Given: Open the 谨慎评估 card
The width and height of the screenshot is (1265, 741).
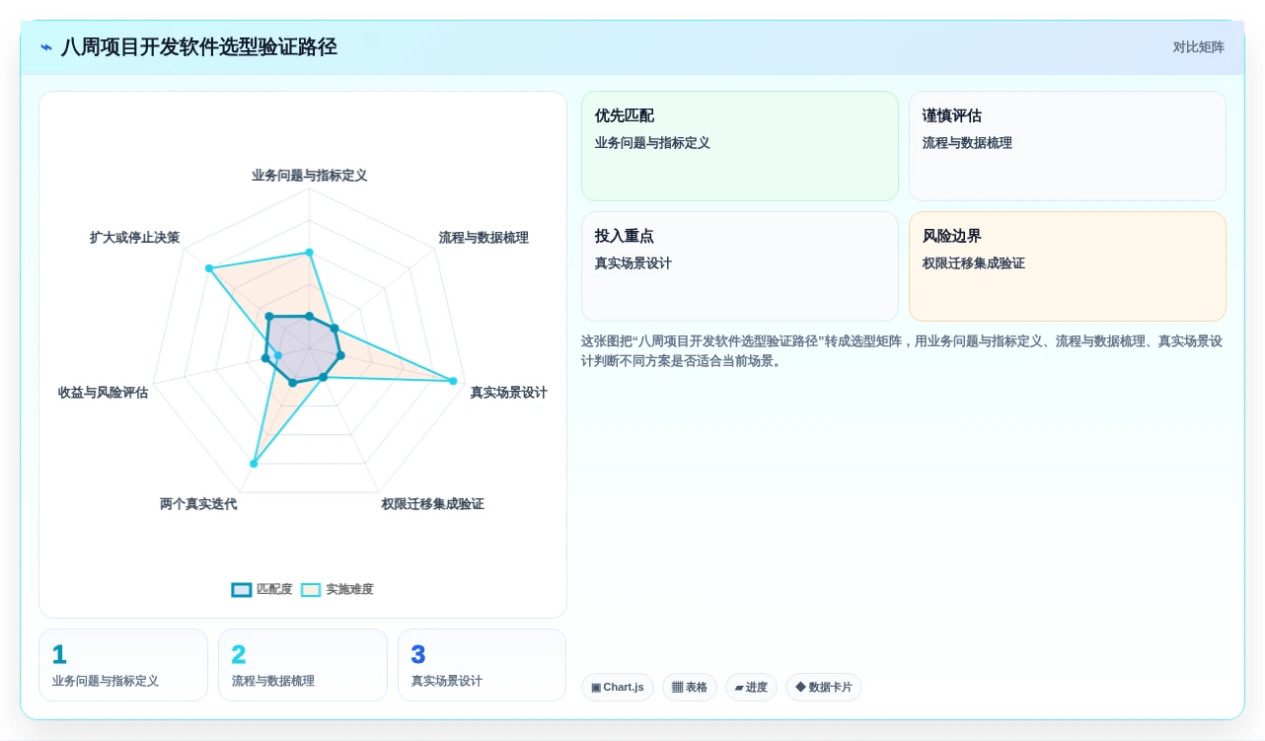Looking at the screenshot, I should (x=1068, y=146).
